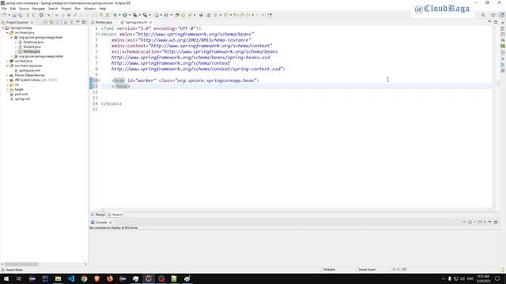Open the Project menu
The height and width of the screenshot is (284, 506).
66,9
